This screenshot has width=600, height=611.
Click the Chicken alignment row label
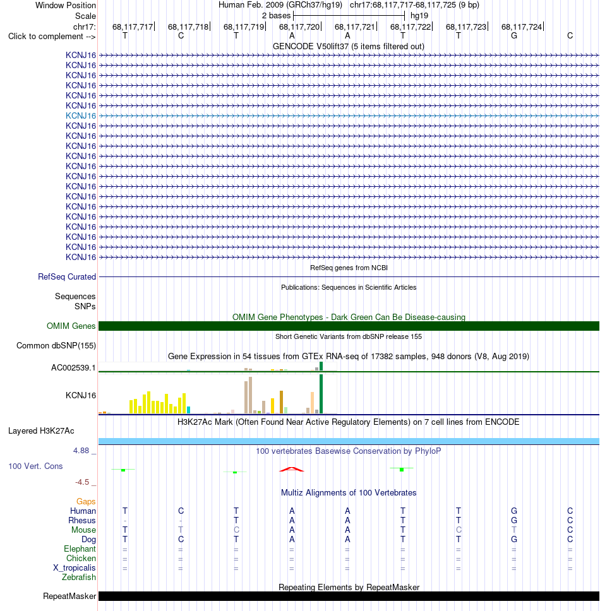81,558
